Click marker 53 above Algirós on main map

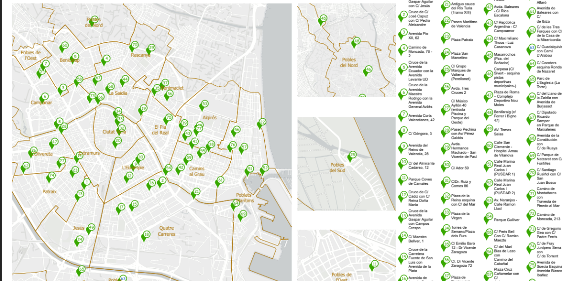(204, 105)
